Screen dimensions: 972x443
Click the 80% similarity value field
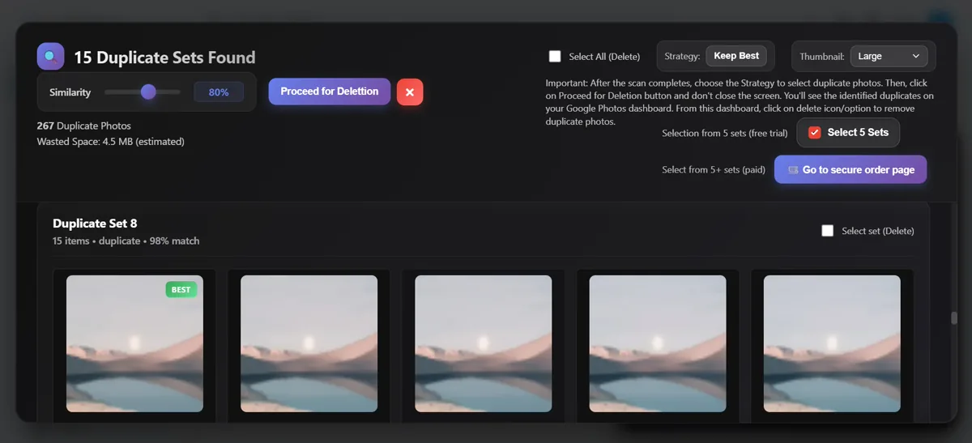coord(219,92)
